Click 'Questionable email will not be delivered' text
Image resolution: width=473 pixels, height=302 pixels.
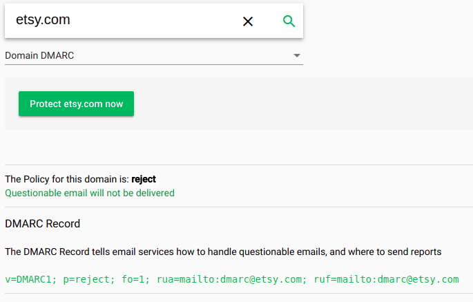[x=90, y=193]
